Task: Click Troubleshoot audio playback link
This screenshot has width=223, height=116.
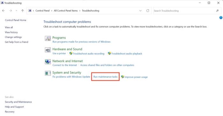Action: pyautogui.click(x=126, y=54)
